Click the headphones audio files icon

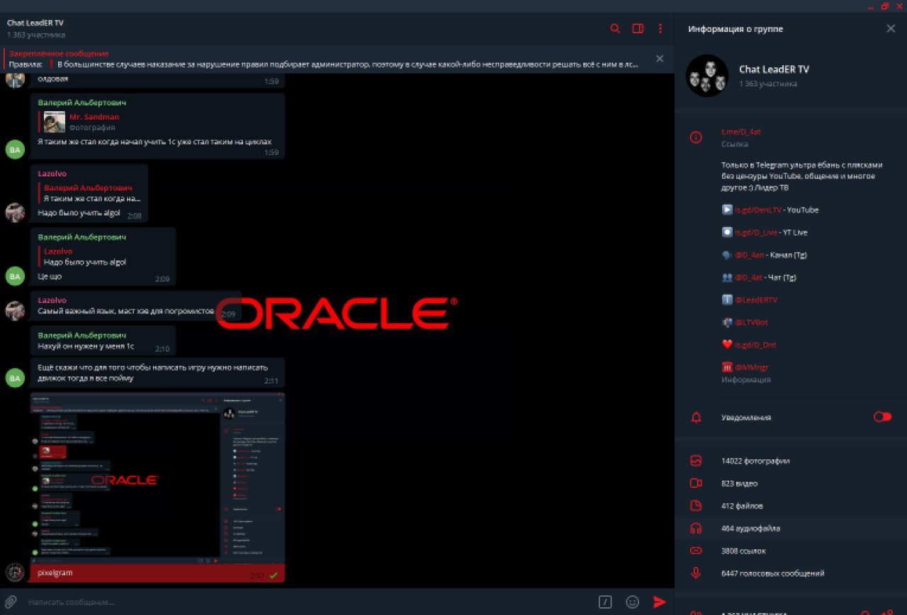696,529
